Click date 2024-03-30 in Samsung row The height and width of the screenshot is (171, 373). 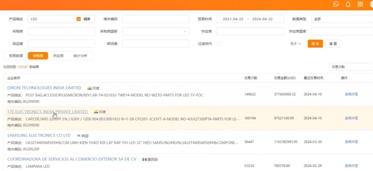pyautogui.click(x=313, y=142)
